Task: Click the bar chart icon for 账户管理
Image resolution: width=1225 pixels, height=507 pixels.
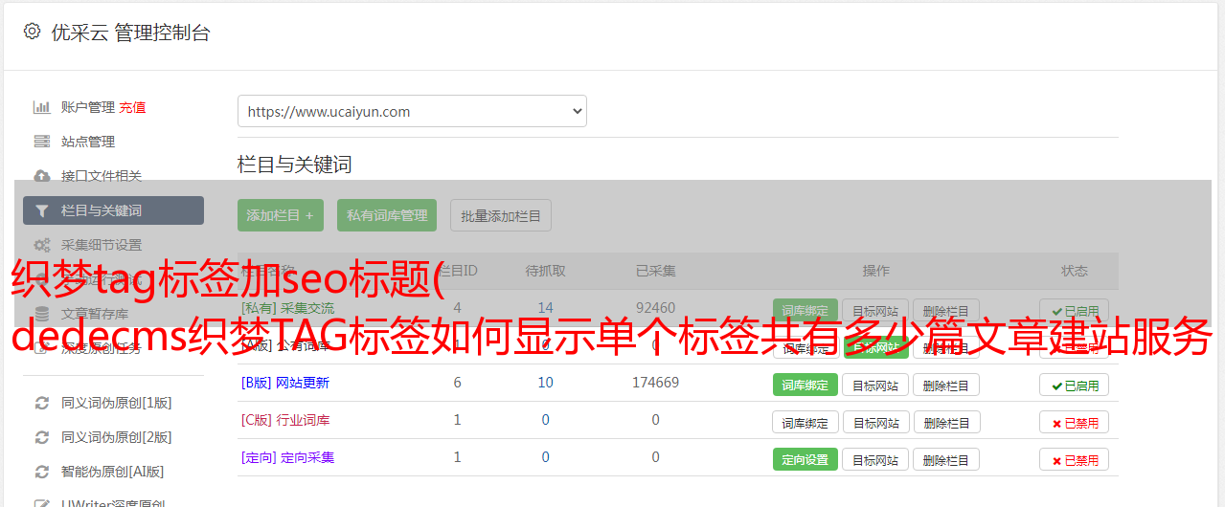Action: [42, 107]
